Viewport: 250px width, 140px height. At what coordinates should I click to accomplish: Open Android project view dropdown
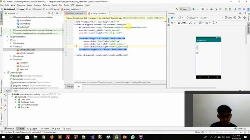(11, 14)
